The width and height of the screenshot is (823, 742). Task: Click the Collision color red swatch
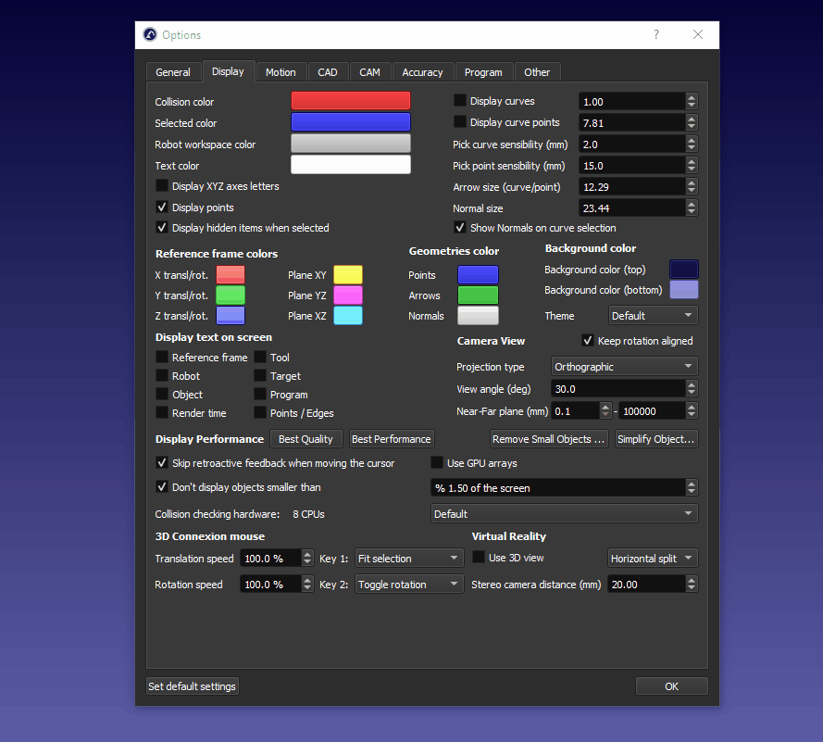pos(350,101)
